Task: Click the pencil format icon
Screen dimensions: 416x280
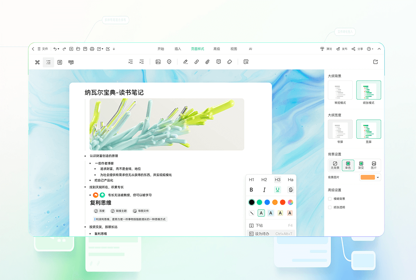Action: pos(186,62)
